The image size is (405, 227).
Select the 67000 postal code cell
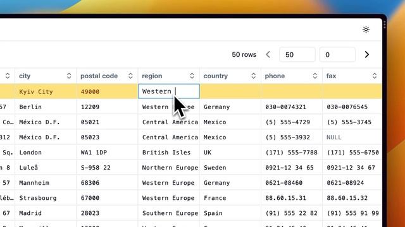pyautogui.click(x=107, y=198)
